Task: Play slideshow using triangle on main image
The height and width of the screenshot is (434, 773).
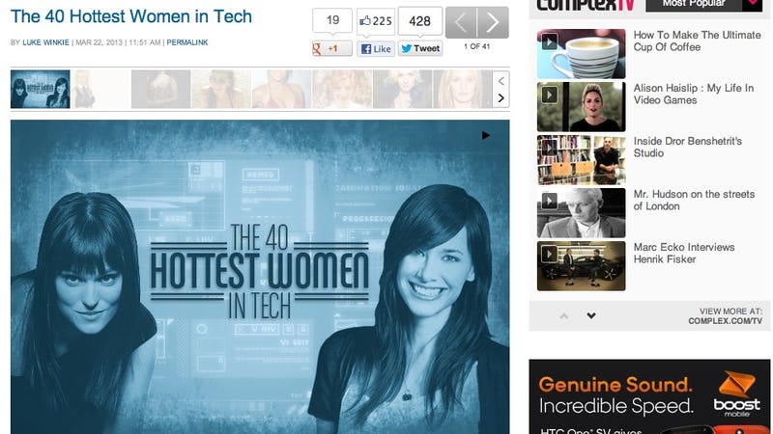Action: [x=486, y=135]
